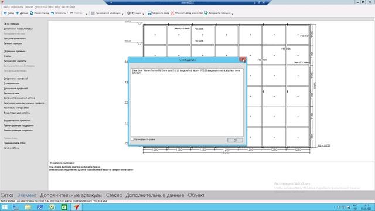This screenshot has height=211, width=375.
Task: Open the ФАЙЛ menu
Action: [x=6, y=7]
